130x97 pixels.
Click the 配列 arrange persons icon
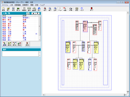point(29,9)
